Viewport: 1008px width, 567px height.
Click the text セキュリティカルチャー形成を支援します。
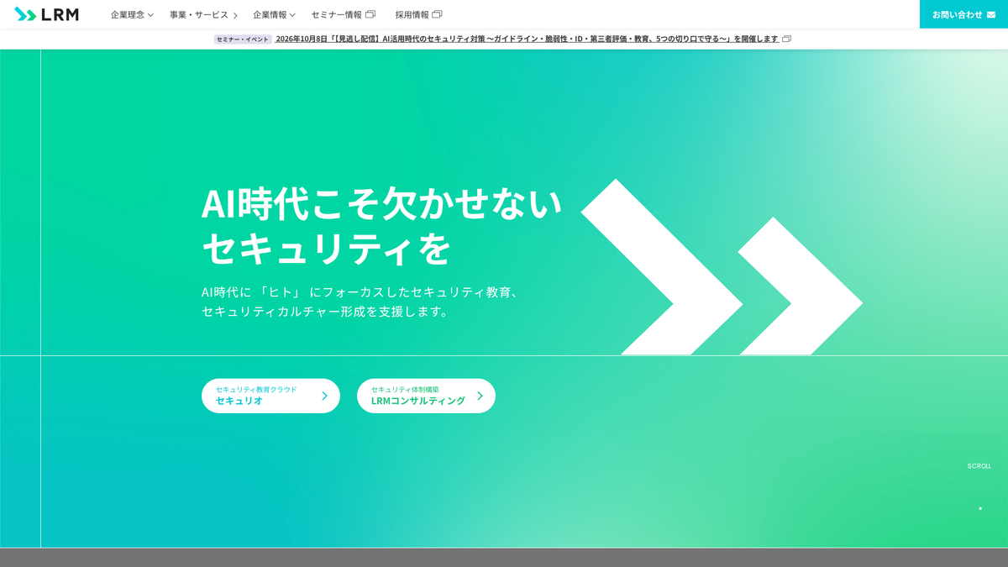(328, 311)
